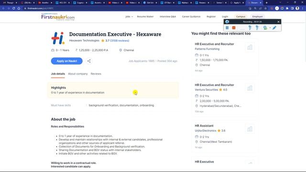
Task: Click the first pin tool in recorder toolbar
Action: [250, 28]
